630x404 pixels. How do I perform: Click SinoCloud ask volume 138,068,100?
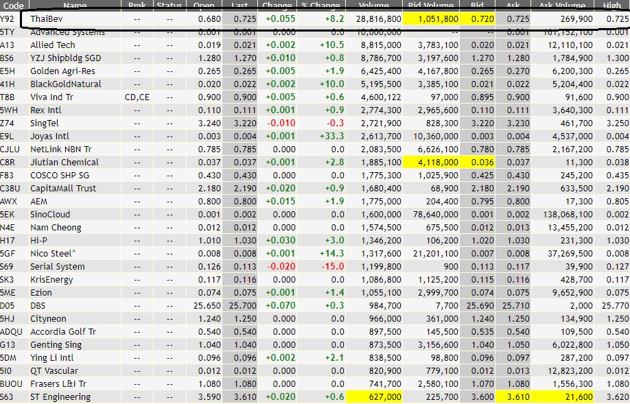[x=568, y=215]
